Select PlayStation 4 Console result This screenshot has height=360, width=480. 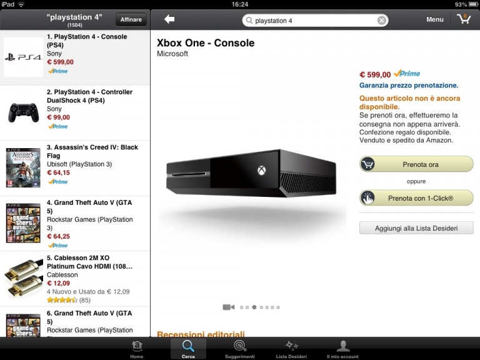(x=75, y=57)
